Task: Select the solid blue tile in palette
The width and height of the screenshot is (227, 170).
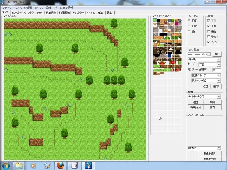Action: click(169, 56)
